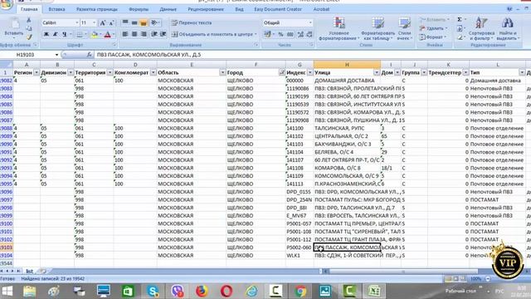Viewport: 531px width, 299px height.
Task: Toggle bold Ж formatting
Action: click(46, 34)
